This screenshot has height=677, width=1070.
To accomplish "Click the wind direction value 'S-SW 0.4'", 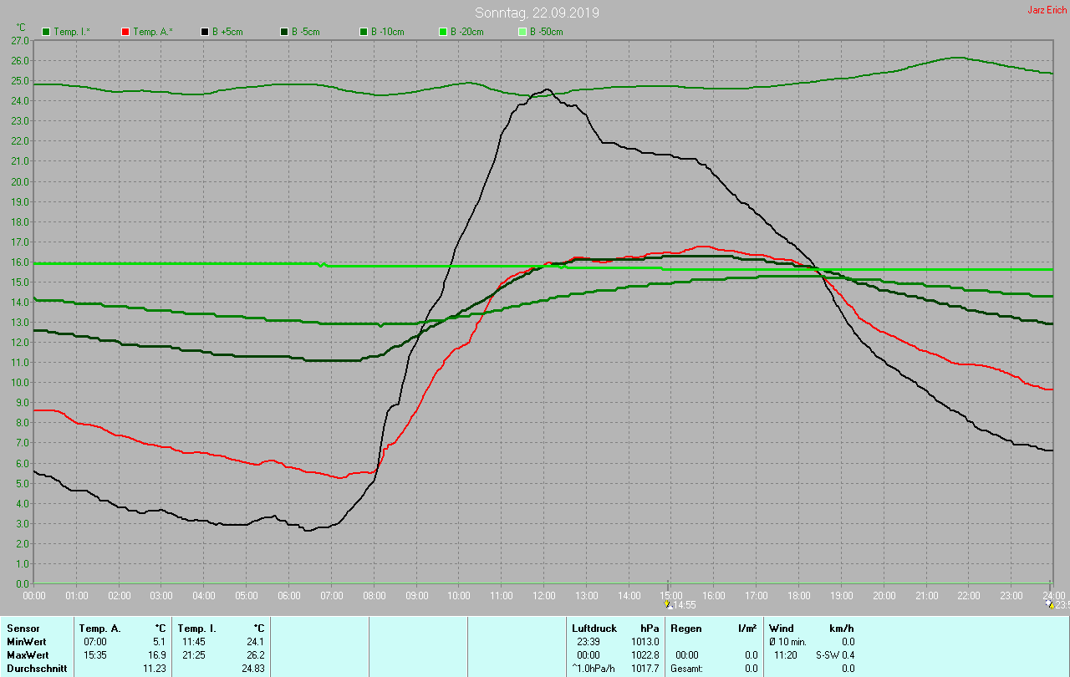I will 835,655.
